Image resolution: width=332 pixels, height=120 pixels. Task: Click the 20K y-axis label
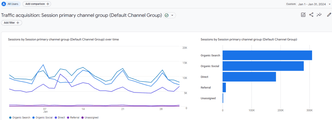coord(185,48)
